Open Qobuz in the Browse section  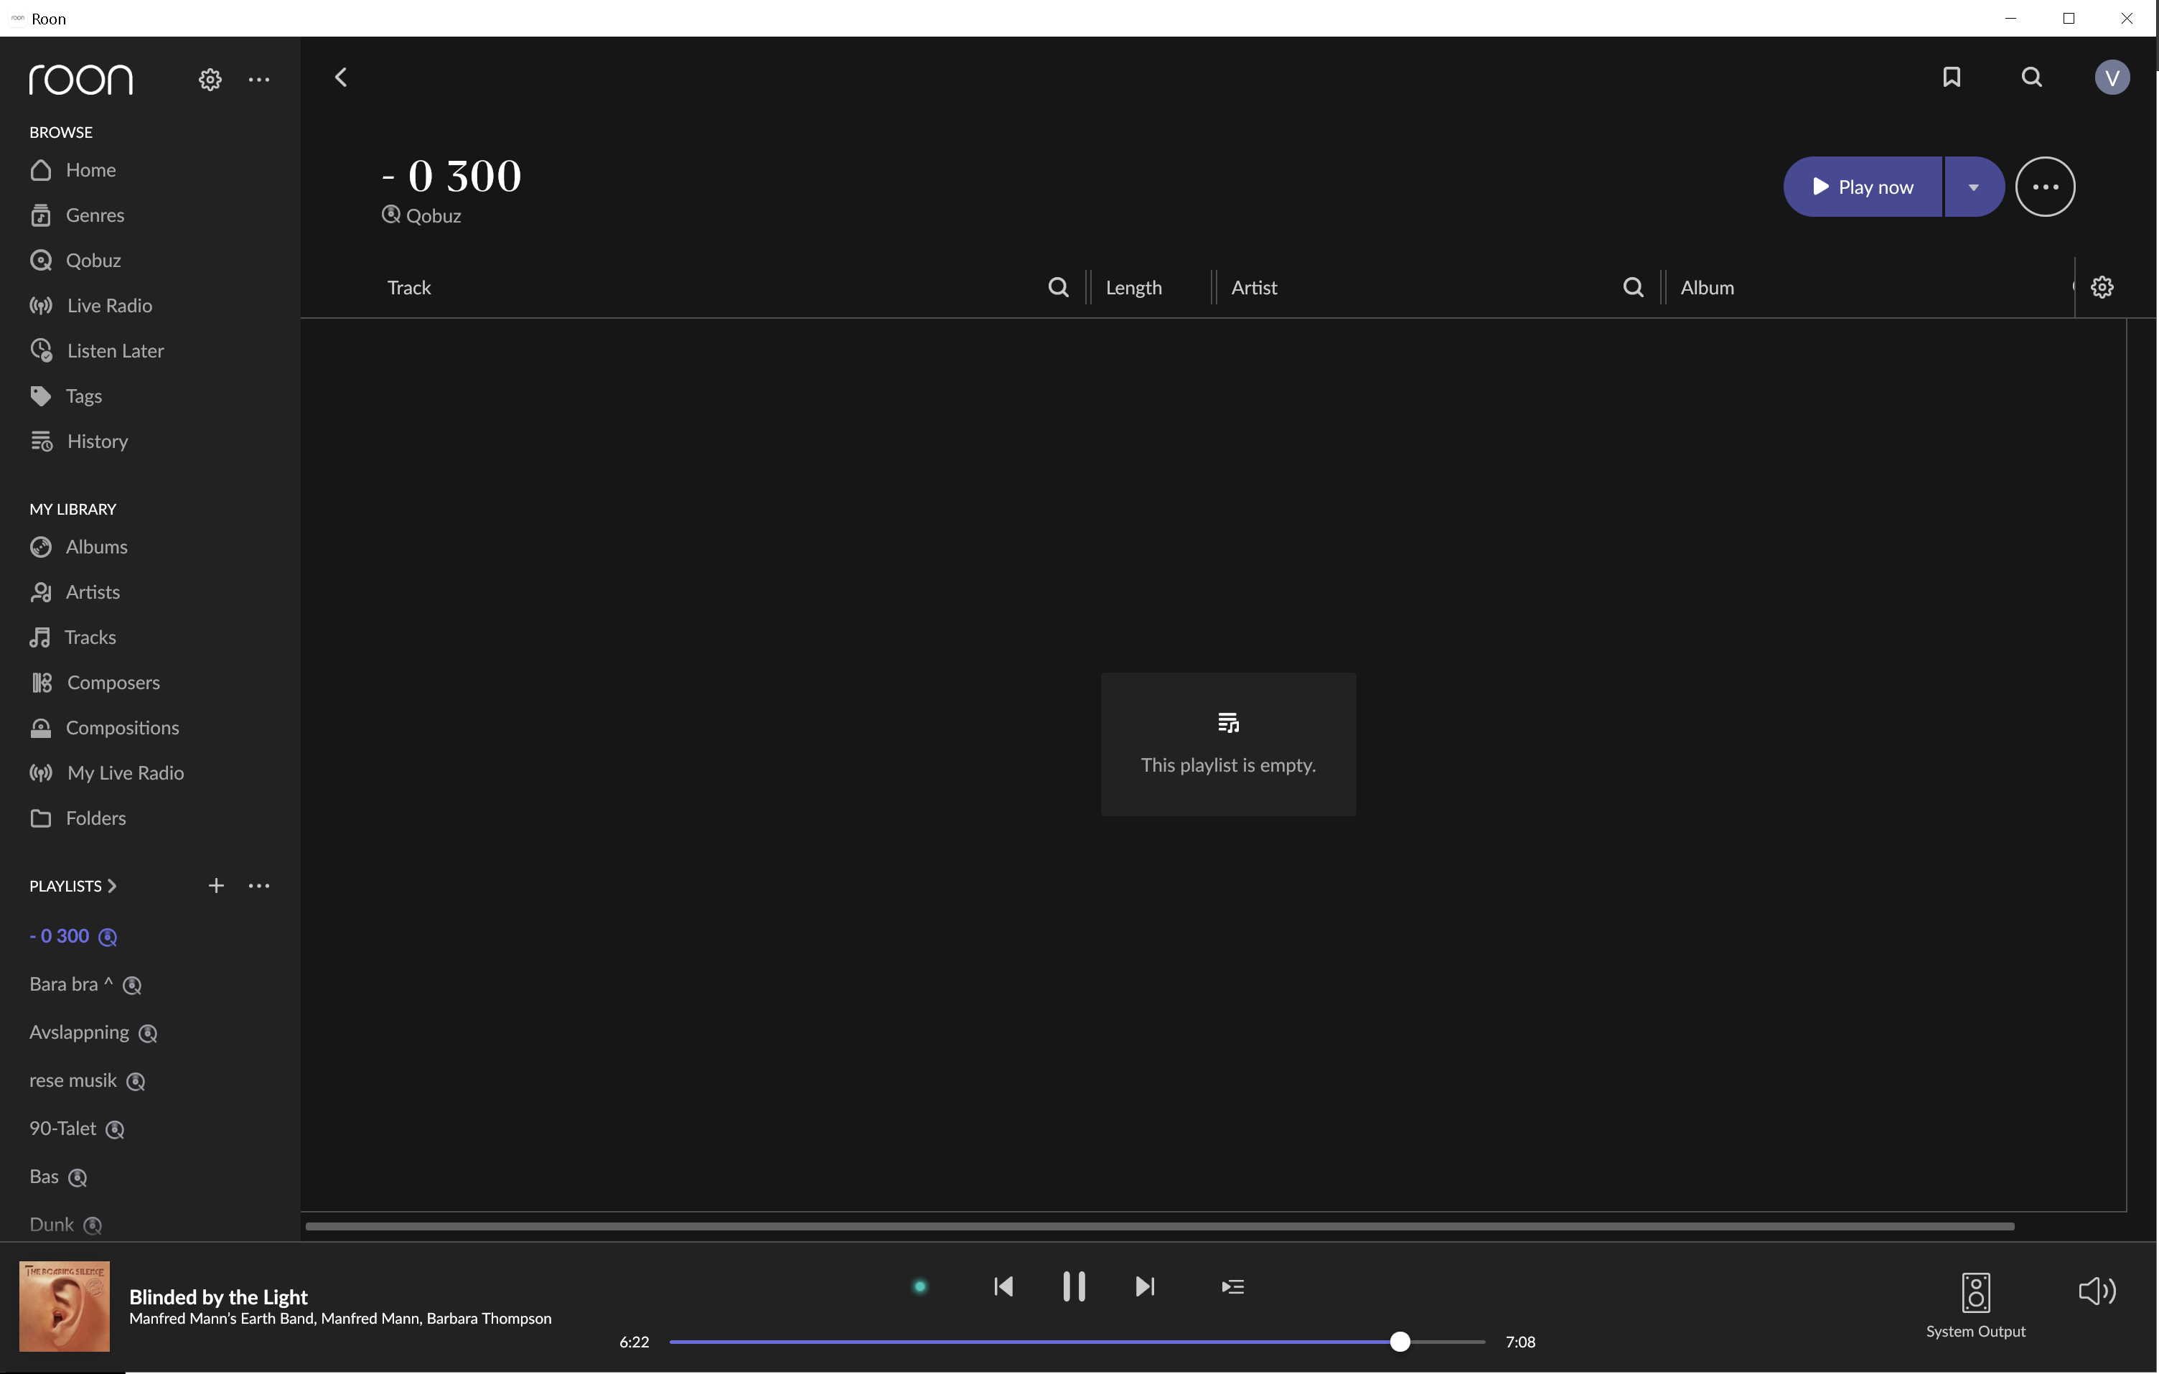coord(75,260)
